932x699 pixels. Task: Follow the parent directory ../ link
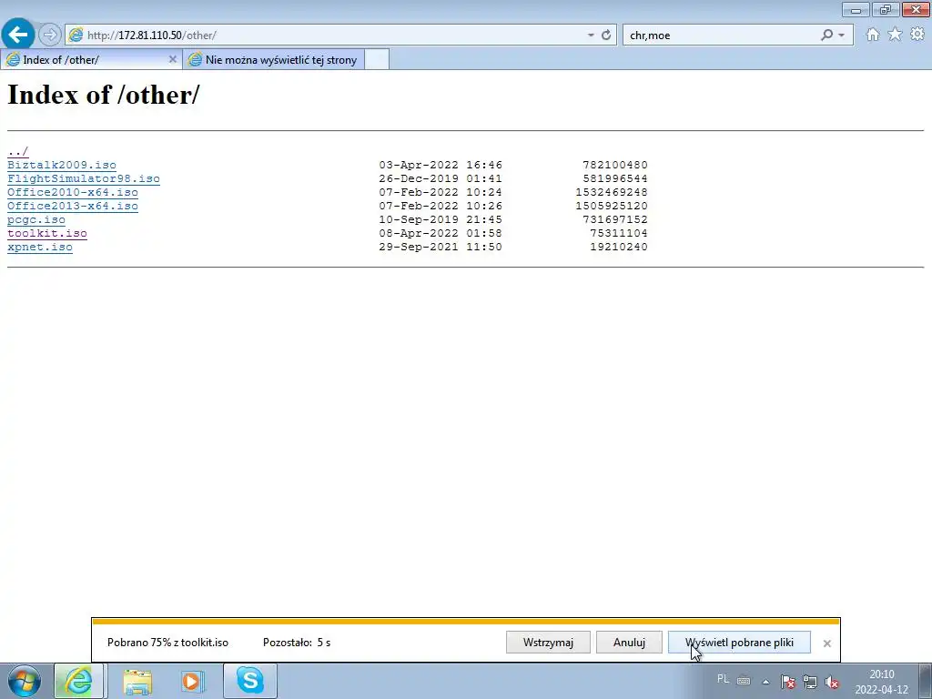[18, 152]
